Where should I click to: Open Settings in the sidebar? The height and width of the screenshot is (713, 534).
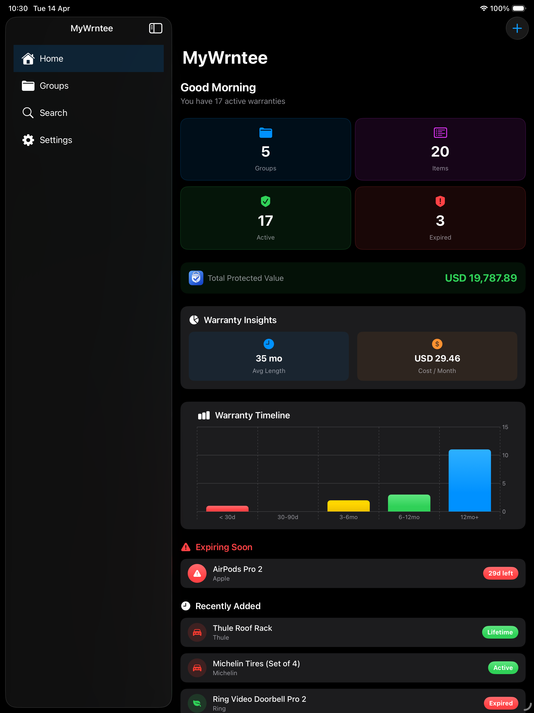tap(89, 140)
